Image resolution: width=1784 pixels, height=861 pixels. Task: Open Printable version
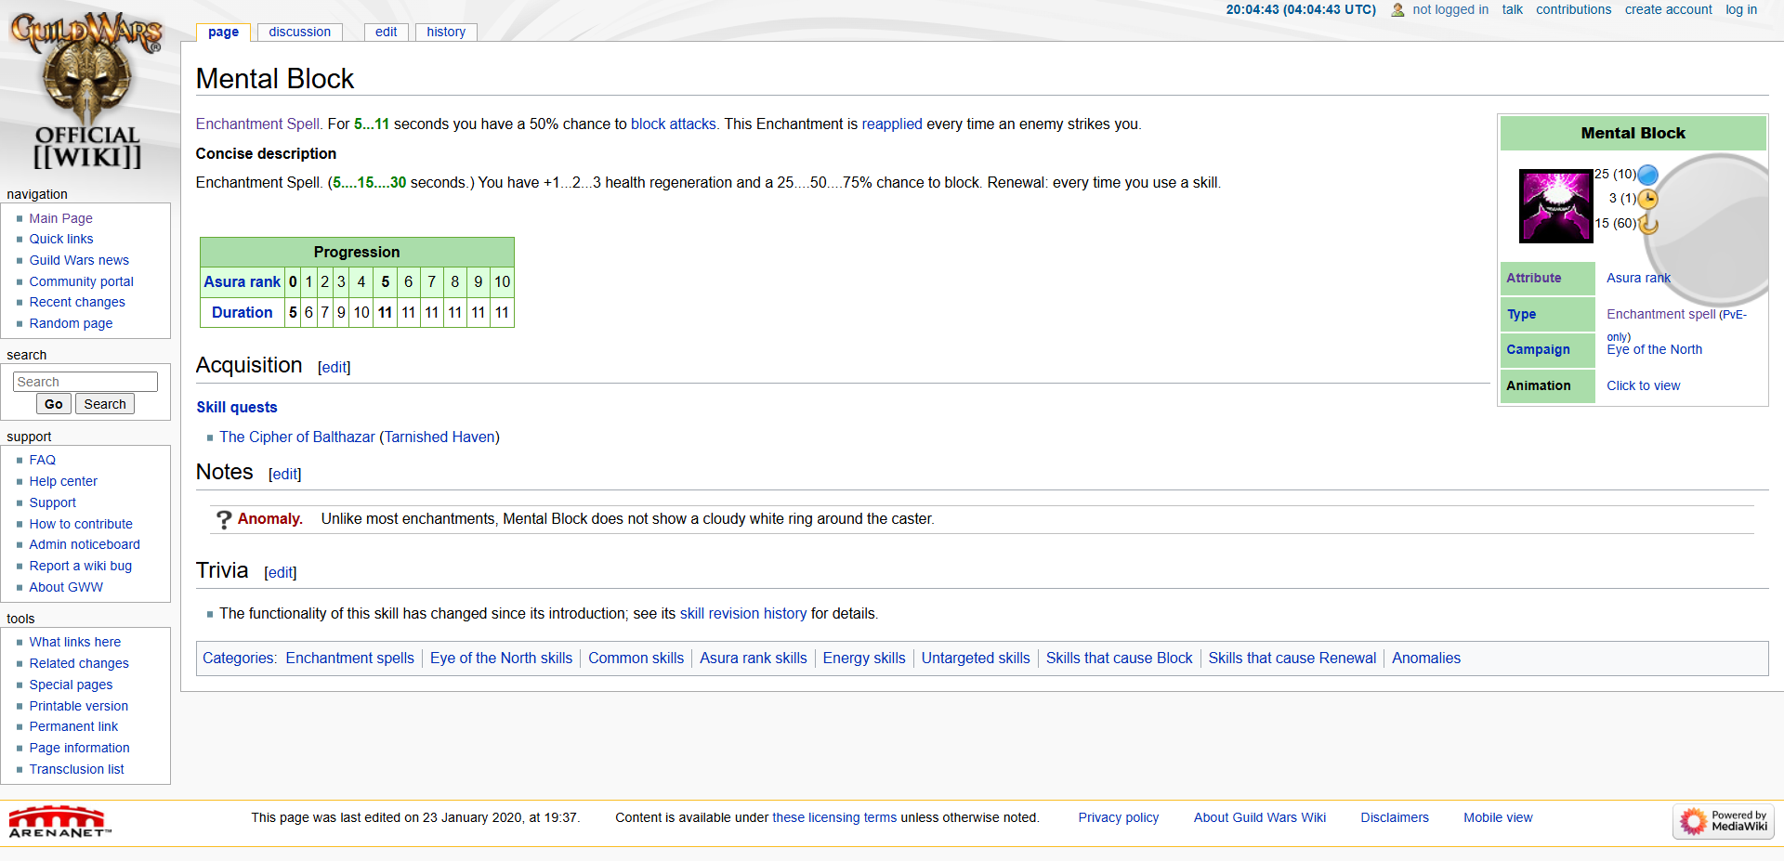pos(78,706)
